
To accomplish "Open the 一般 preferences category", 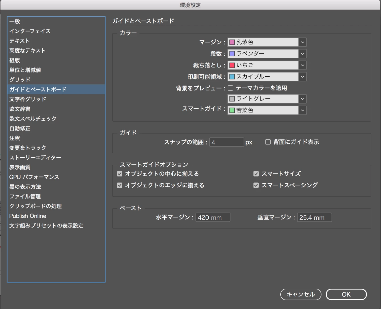I will 56,21.
